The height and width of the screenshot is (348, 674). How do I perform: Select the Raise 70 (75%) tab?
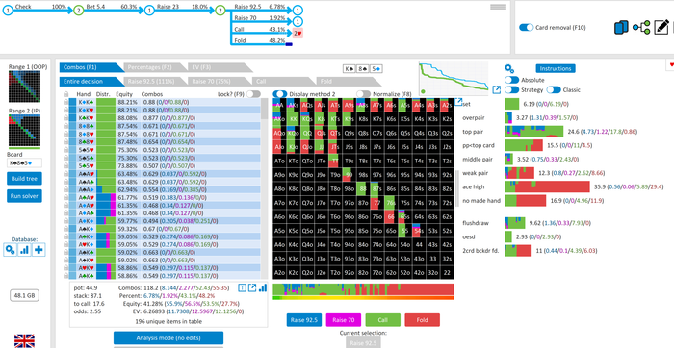[x=220, y=82]
